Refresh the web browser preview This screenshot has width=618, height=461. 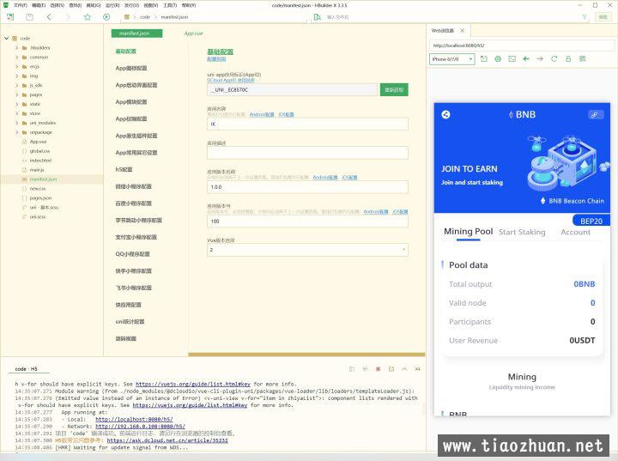[x=554, y=58]
